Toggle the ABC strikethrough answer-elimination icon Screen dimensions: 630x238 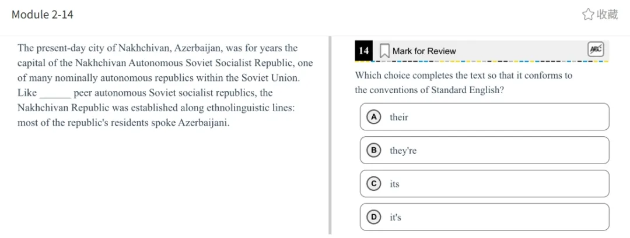pos(596,50)
